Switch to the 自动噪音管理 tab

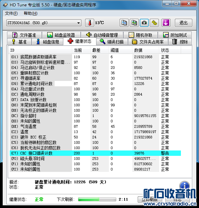pos(102,35)
